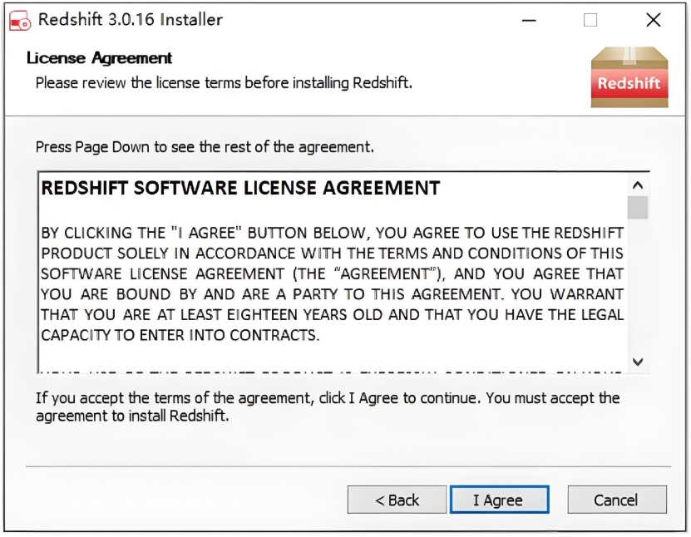
Task: Cancel the Redshift installation
Action: tap(616, 500)
